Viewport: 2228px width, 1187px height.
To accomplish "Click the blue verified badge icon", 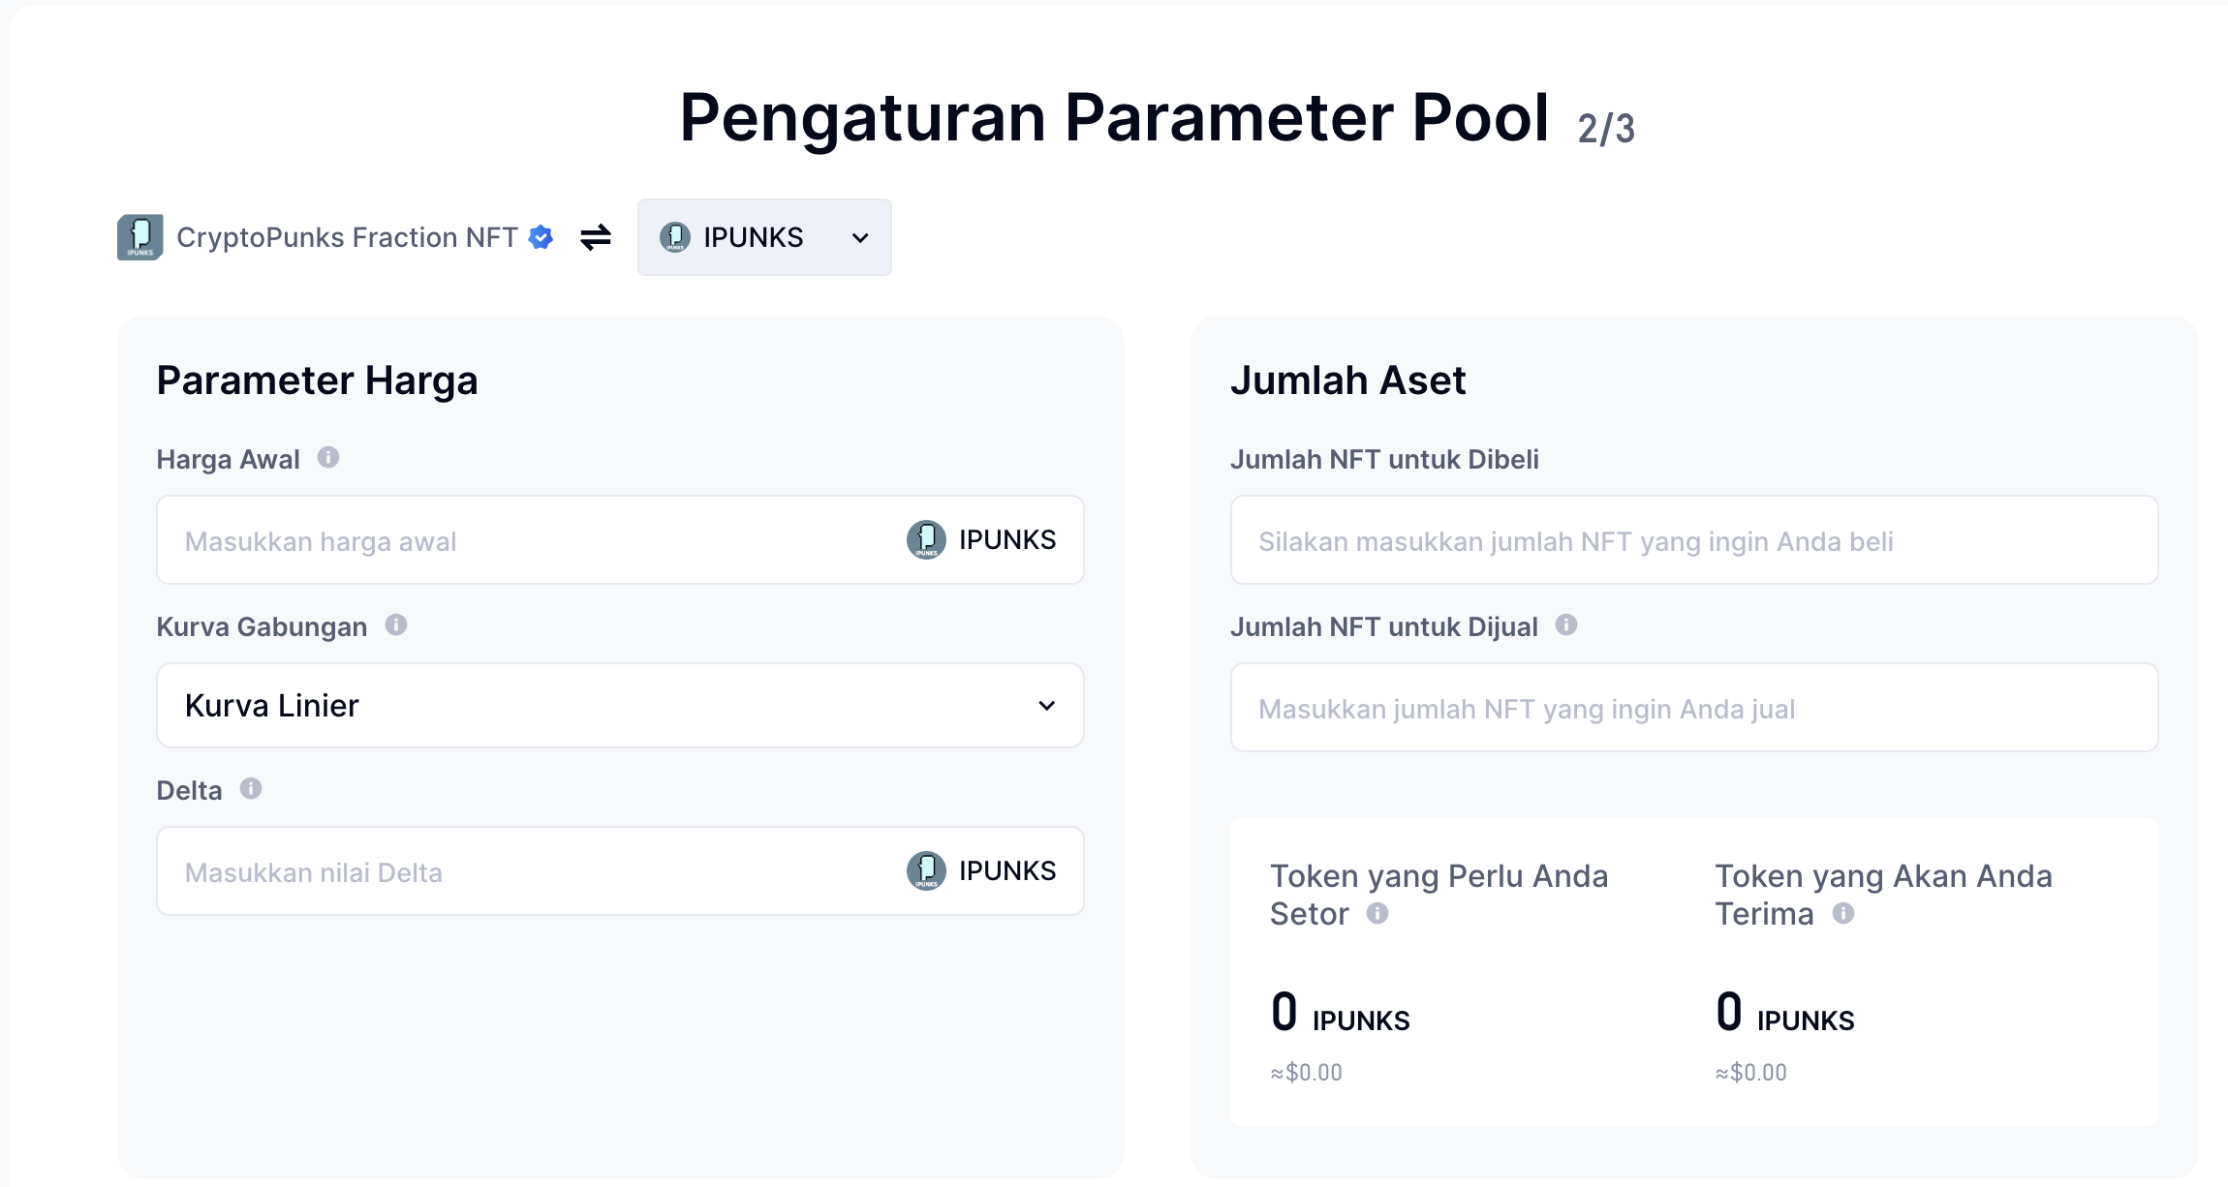I will click(x=542, y=237).
